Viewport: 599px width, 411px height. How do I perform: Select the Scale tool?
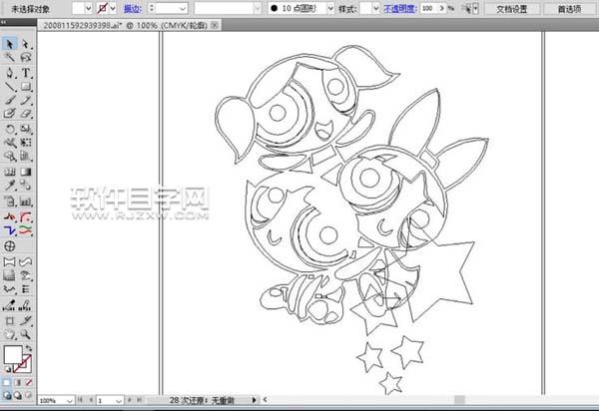pos(26,129)
